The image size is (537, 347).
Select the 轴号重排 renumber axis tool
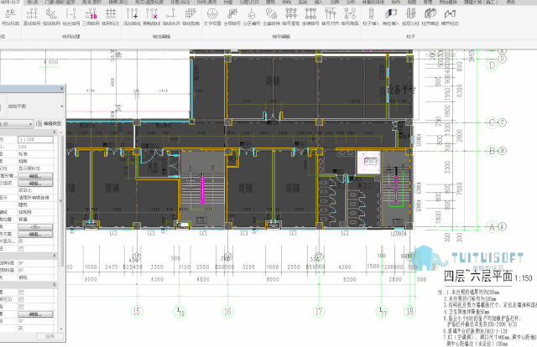coord(291,17)
